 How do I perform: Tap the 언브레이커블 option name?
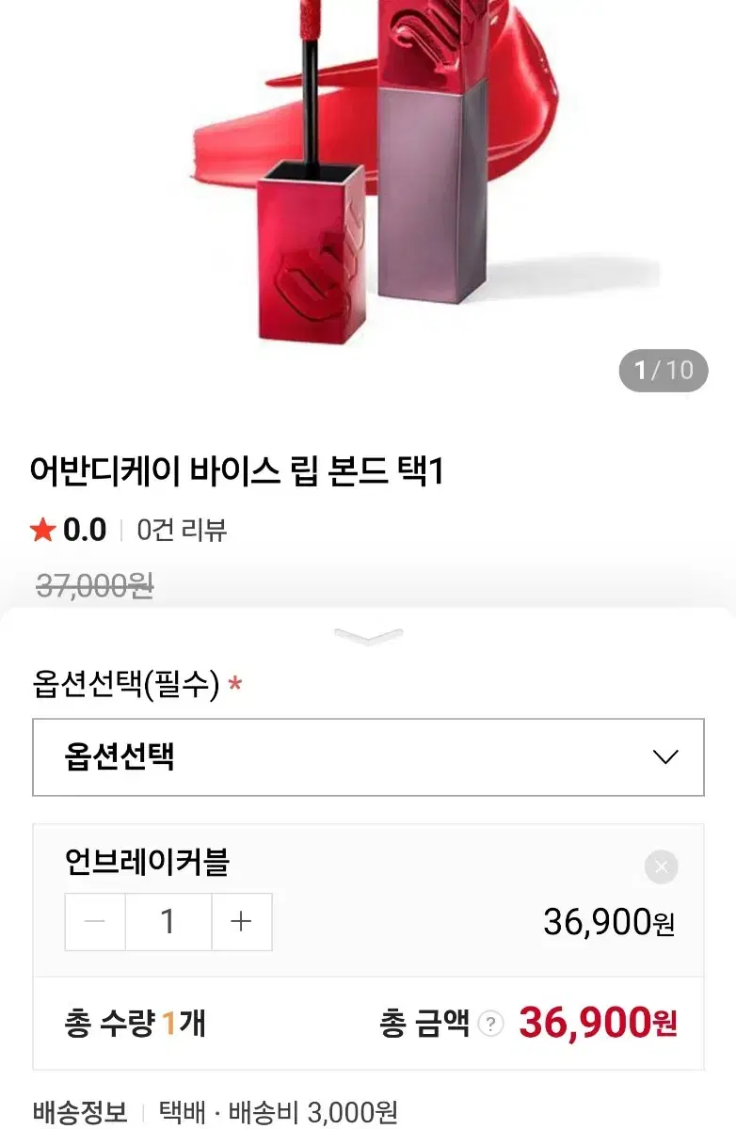click(148, 862)
